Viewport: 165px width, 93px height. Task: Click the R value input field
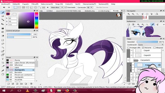pos(13,18)
